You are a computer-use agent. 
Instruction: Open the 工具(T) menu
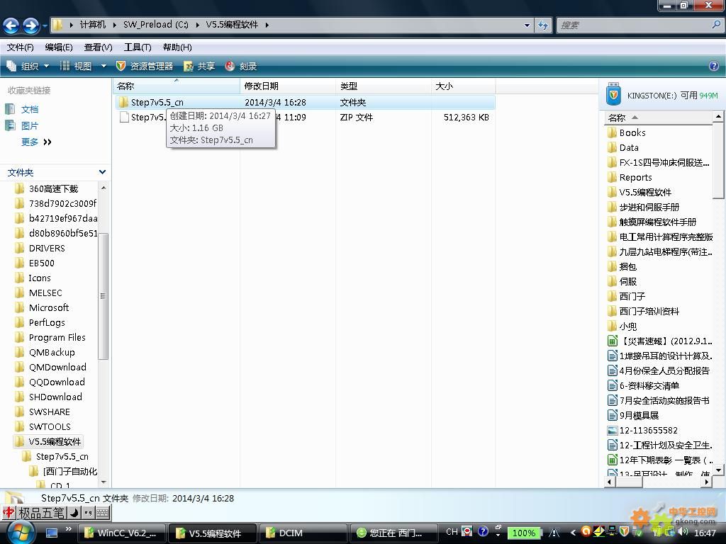(x=138, y=47)
